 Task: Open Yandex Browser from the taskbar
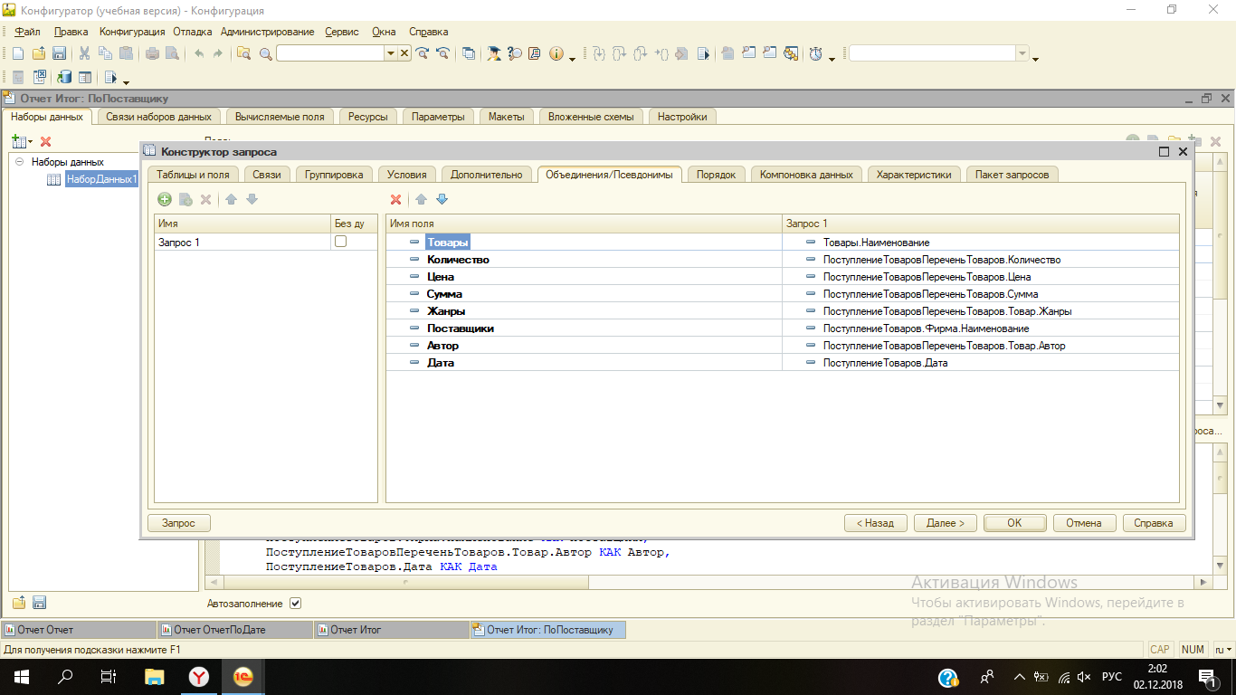coord(199,677)
